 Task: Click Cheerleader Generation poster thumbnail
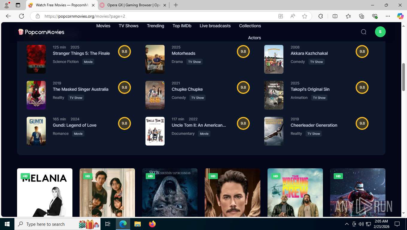(x=274, y=131)
